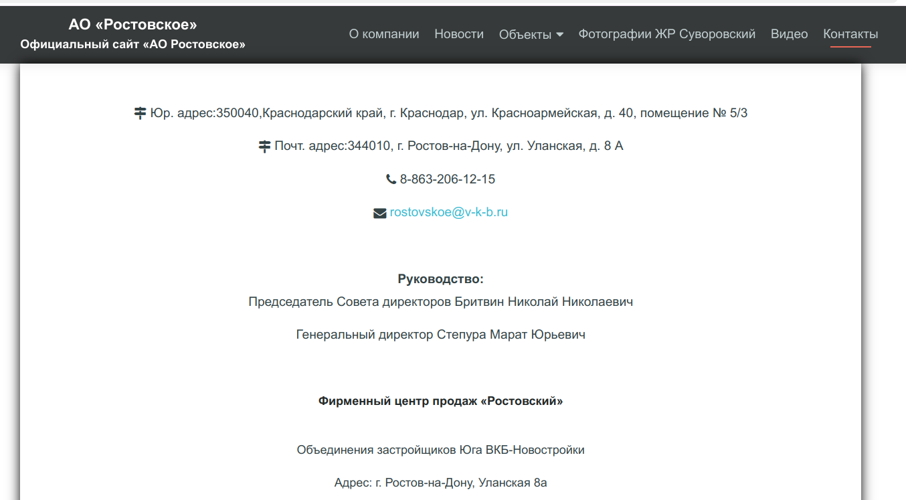Click the signpost icon beside Юр. адрес
906x500 pixels.
tap(140, 113)
